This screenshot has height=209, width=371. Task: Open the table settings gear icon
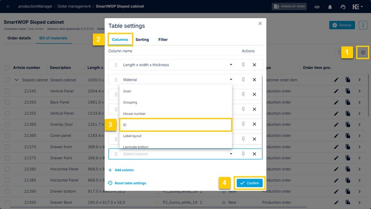point(363,52)
